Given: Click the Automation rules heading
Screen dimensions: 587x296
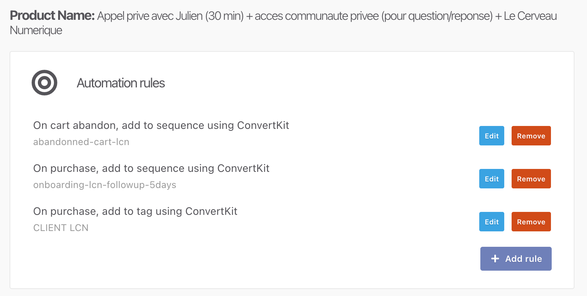Looking at the screenshot, I should [121, 83].
